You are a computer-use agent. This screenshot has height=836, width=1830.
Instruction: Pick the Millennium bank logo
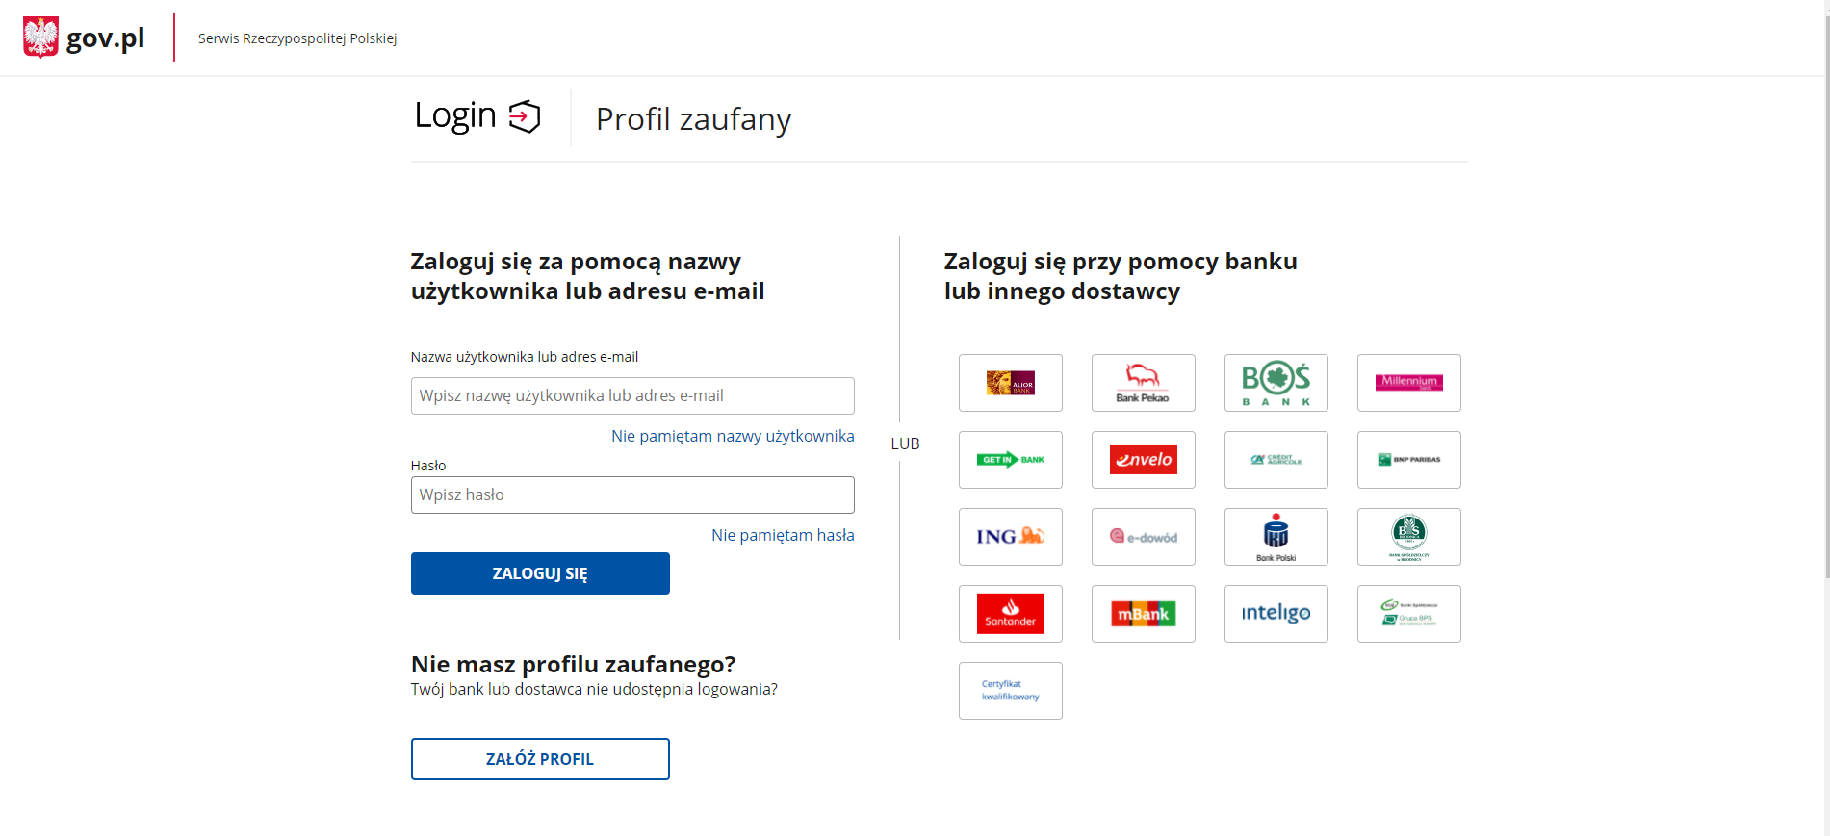[1408, 383]
